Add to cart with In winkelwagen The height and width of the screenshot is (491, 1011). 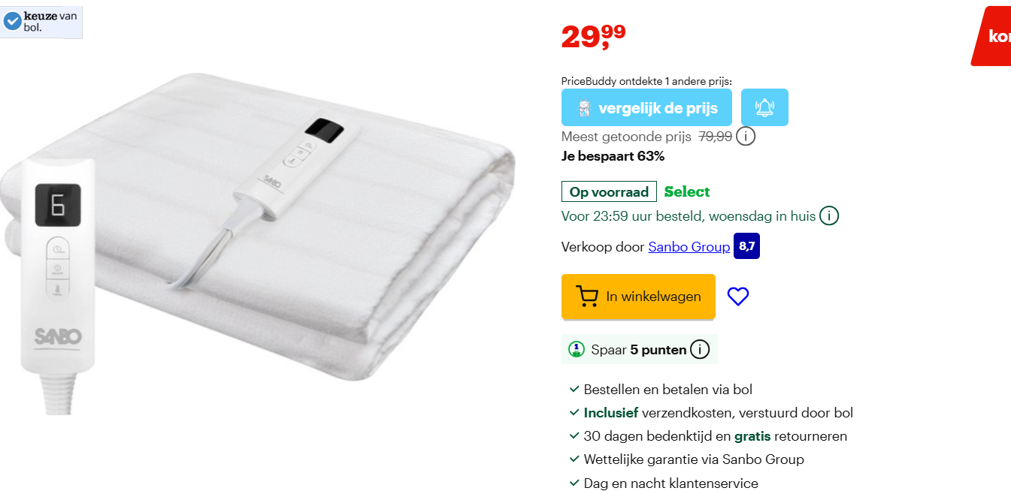point(638,297)
